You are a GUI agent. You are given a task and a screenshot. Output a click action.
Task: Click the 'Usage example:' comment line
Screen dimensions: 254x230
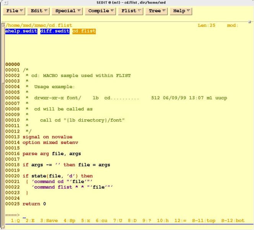tap(54, 87)
